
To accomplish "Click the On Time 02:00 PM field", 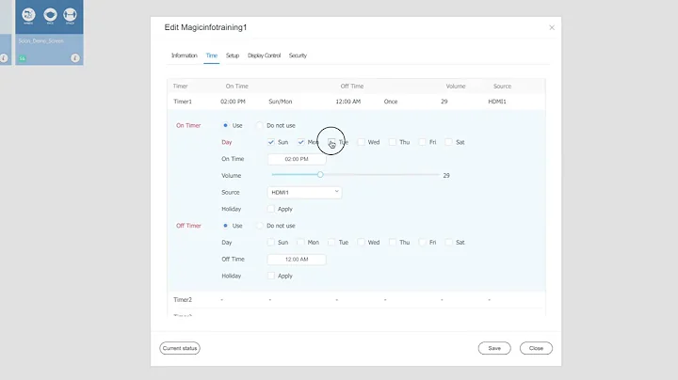I will pos(297,159).
